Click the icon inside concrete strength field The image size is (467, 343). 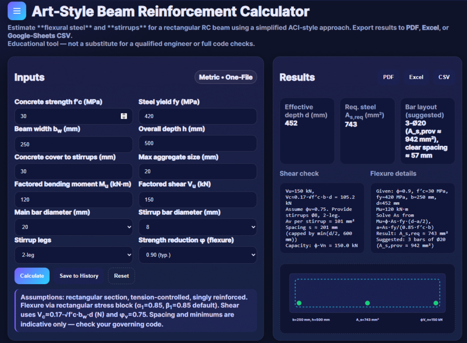pos(124,116)
